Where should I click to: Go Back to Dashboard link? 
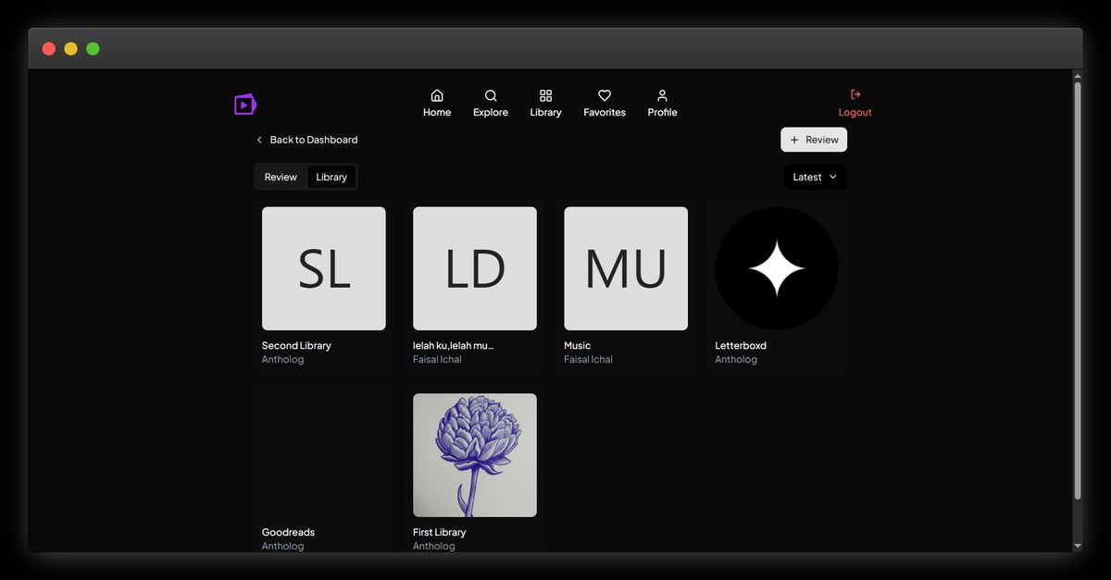[x=313, y=140]
